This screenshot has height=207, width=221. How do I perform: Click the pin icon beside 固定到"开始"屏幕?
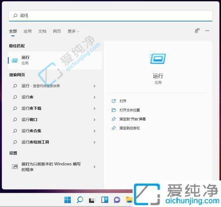click(x=114, y=119)
